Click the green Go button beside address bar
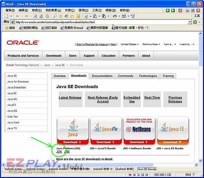Viewport: 204px width, 178px height. point(195,22)
